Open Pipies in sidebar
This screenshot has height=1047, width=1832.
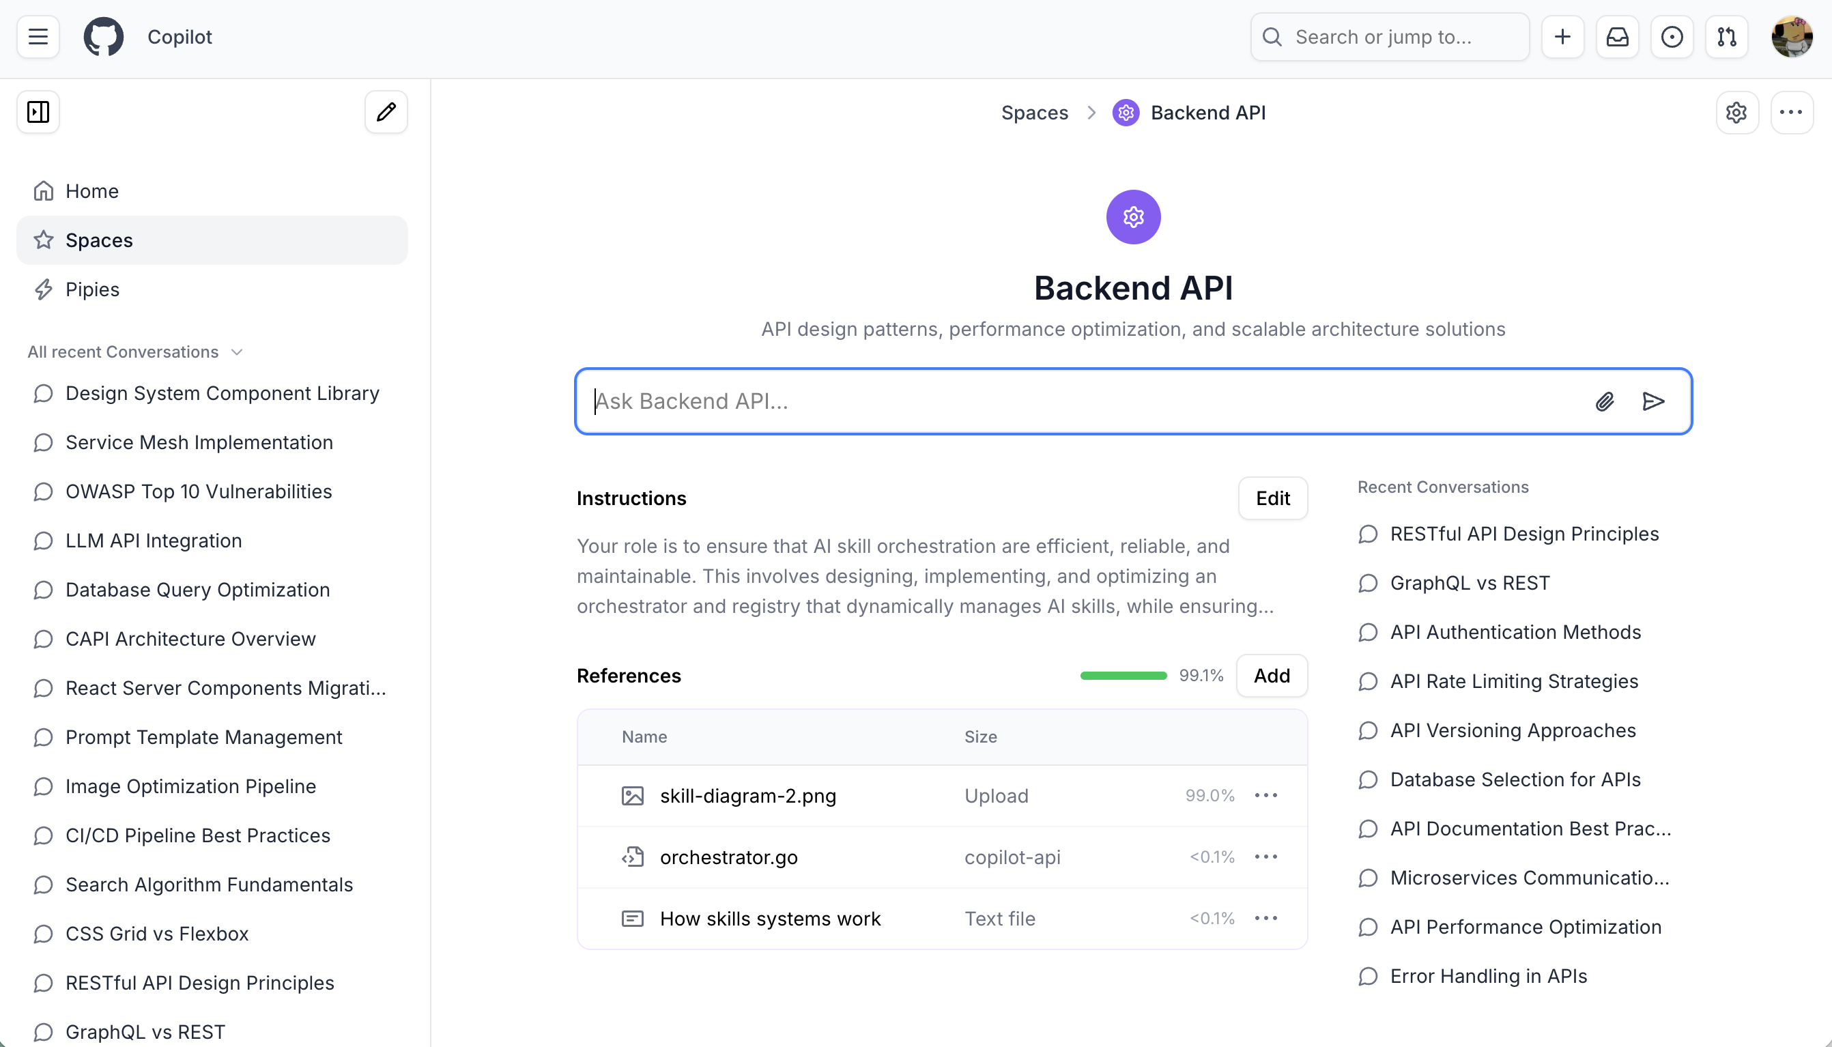[x=212, y=289]
